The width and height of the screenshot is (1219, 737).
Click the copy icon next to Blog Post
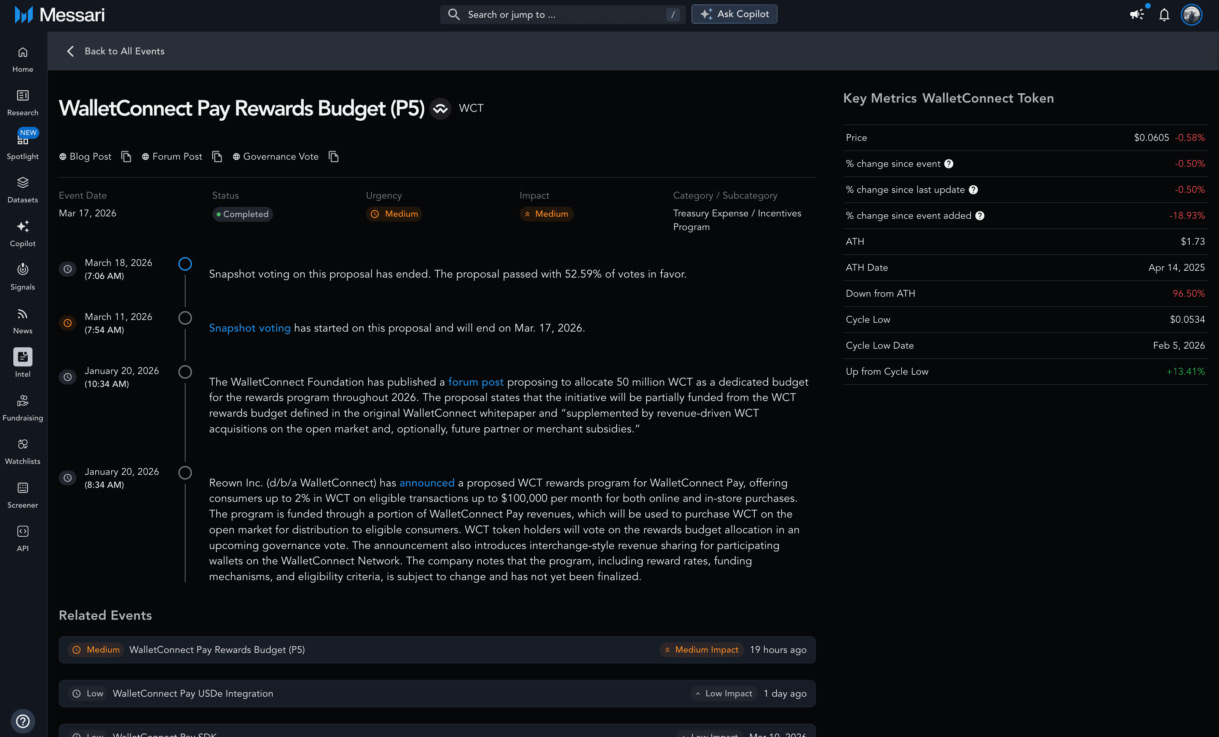tap(126, 157)
